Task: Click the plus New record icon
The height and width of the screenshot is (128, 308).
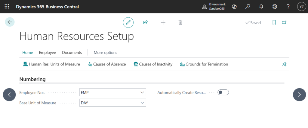Action: click(x=163, y=22)
